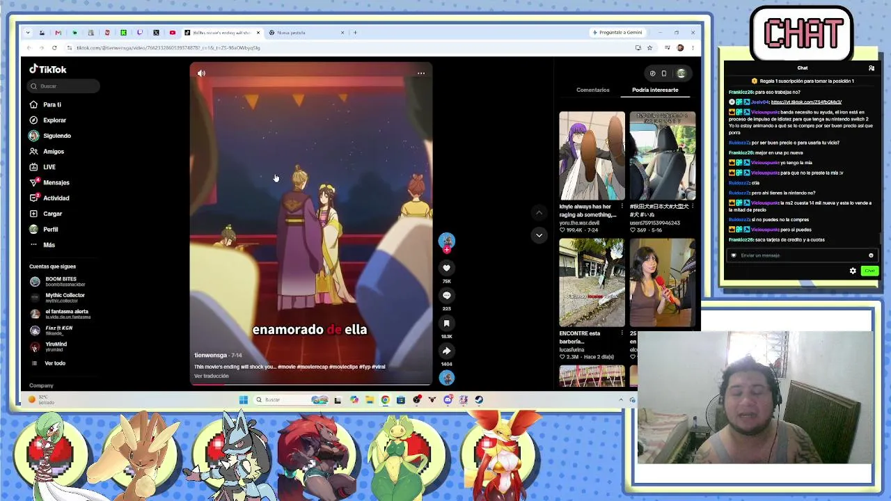The image size is (891, 501).
Task: Open Mythic Collector followed account
Action: pyautogui.click(x=58, y=297)
